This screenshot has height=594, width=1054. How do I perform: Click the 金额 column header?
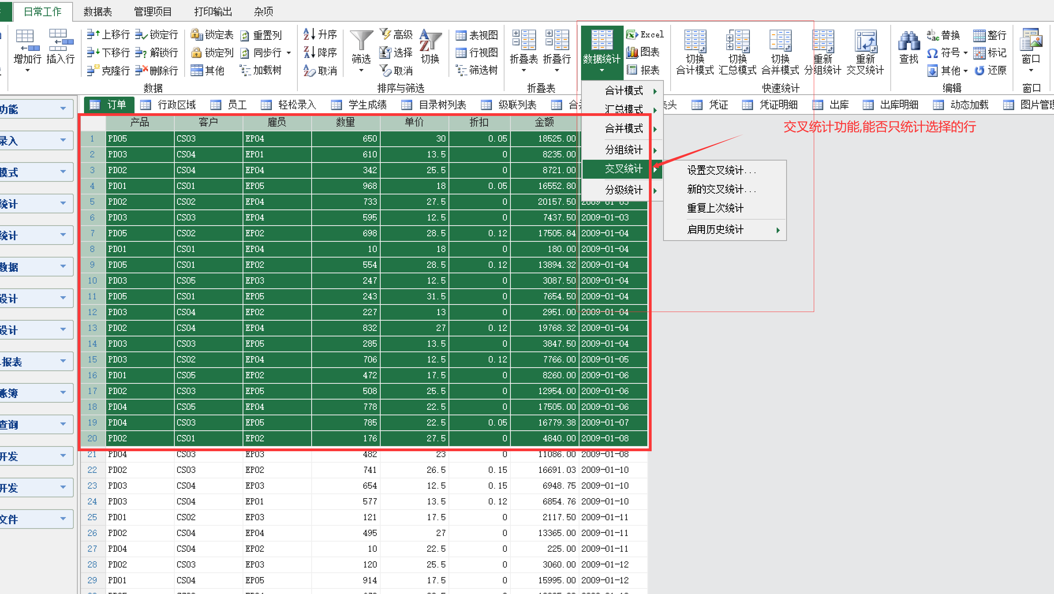click(544, 122)
